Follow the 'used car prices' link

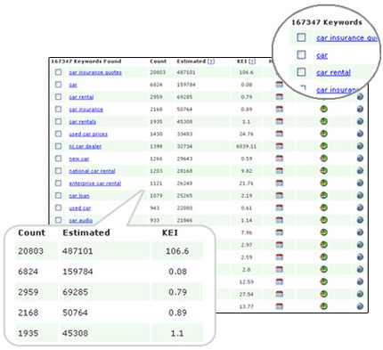88,134
